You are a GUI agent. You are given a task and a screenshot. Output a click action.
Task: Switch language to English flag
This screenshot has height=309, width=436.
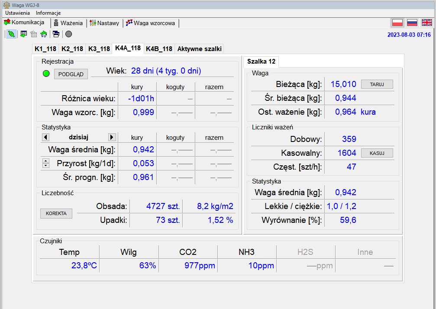[426, 23]
